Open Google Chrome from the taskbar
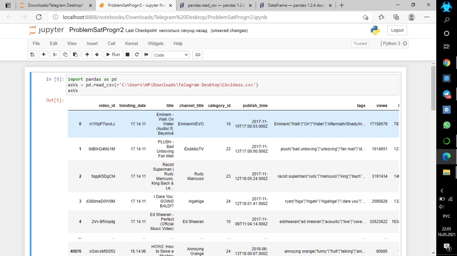This screenshot has height=256, width=457. coord(447,63)
